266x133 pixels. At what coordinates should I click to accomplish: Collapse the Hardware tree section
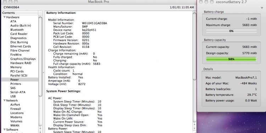point(4,17)
